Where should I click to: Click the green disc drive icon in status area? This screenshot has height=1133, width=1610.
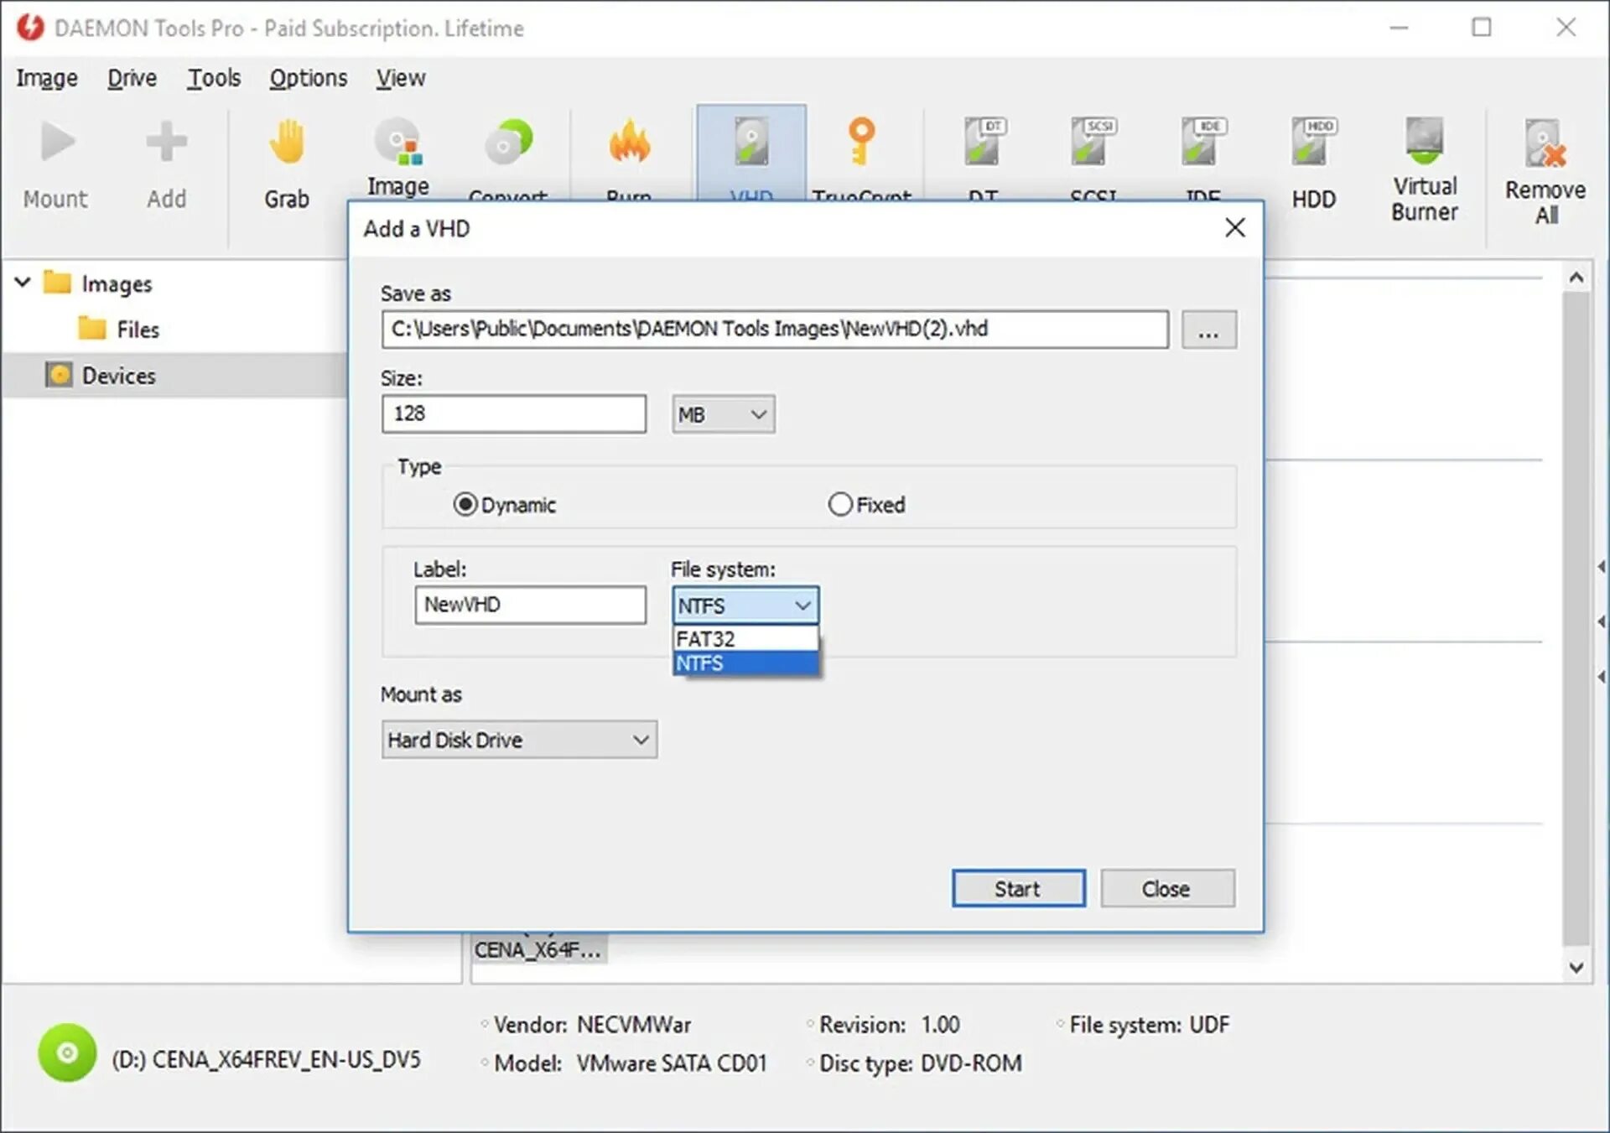click(67, 1052)
